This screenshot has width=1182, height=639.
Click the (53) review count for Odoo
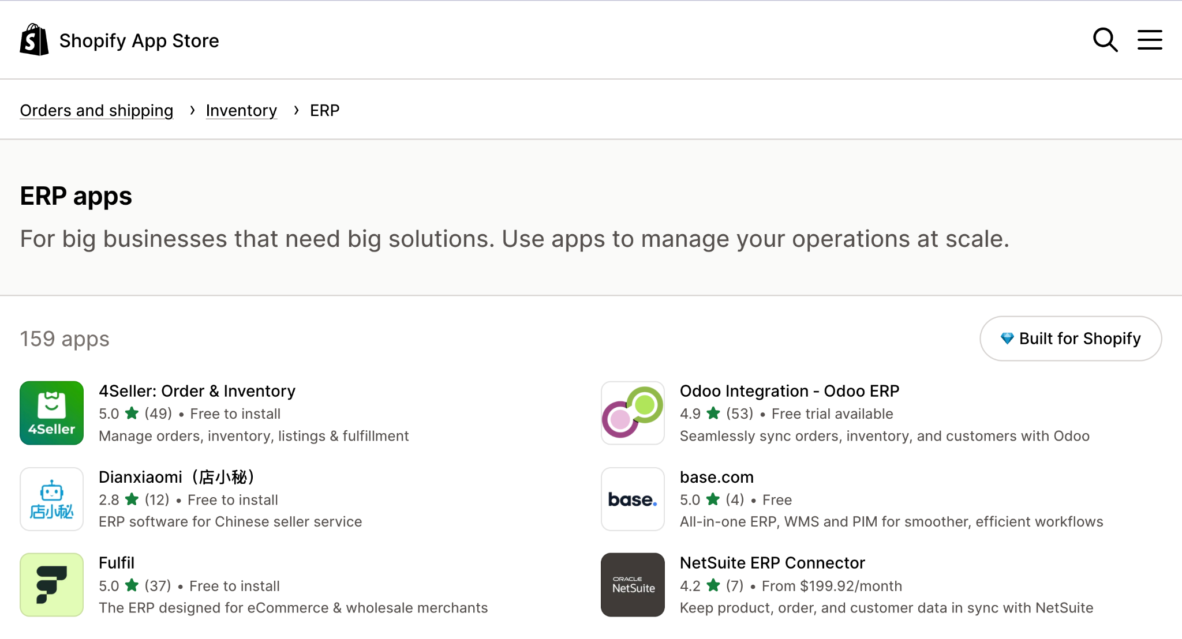(740, 414)
